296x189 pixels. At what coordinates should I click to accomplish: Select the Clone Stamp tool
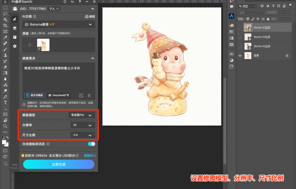tap(5, 55)
